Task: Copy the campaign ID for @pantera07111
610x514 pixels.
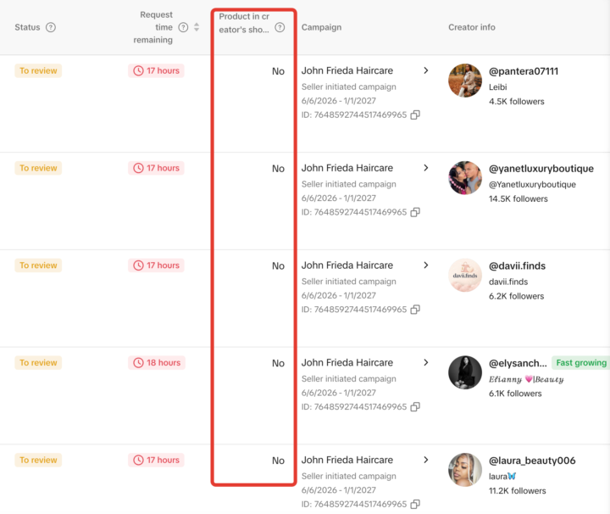Action: pos(415,115)
